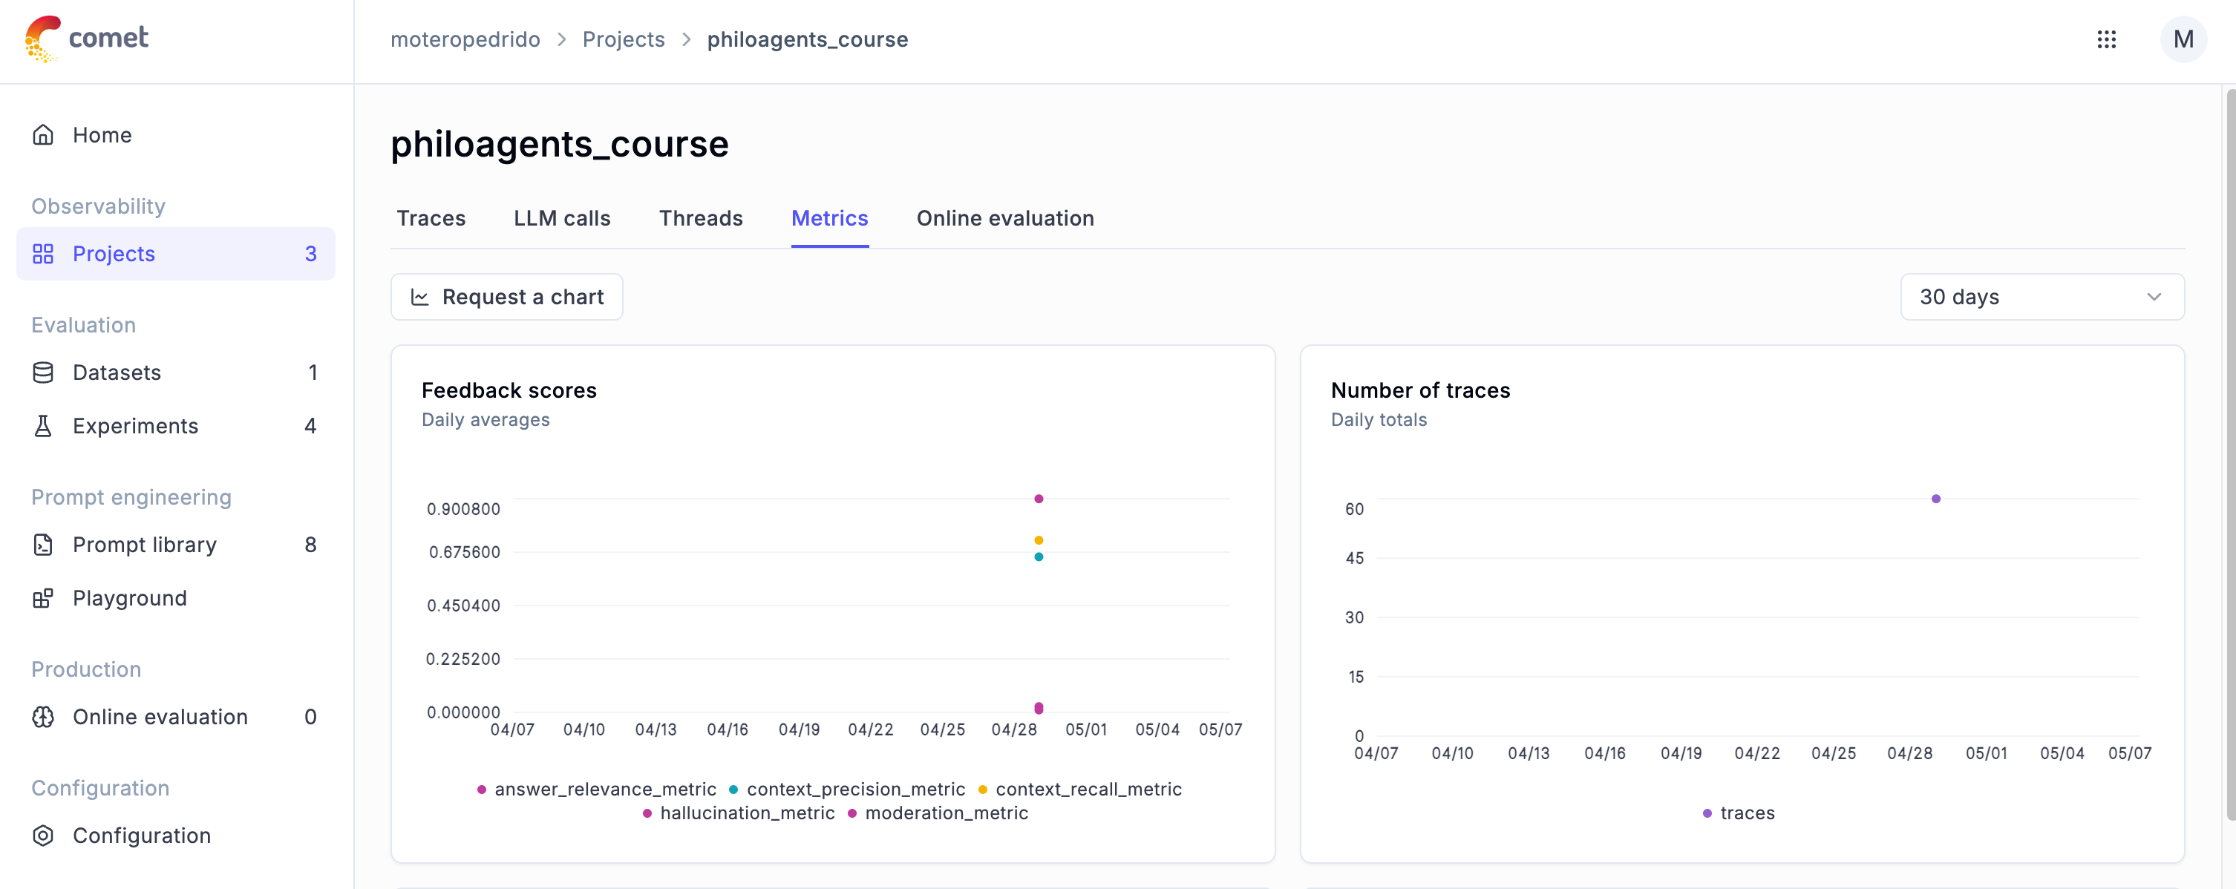Click the Playground blocks icon
Image resolution: width=2236 pixels, height=889 pixels.
42,598
